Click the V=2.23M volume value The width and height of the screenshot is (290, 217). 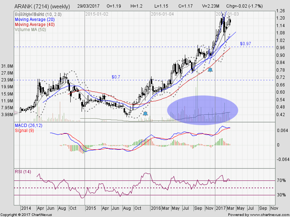click(x=211, y=6)
